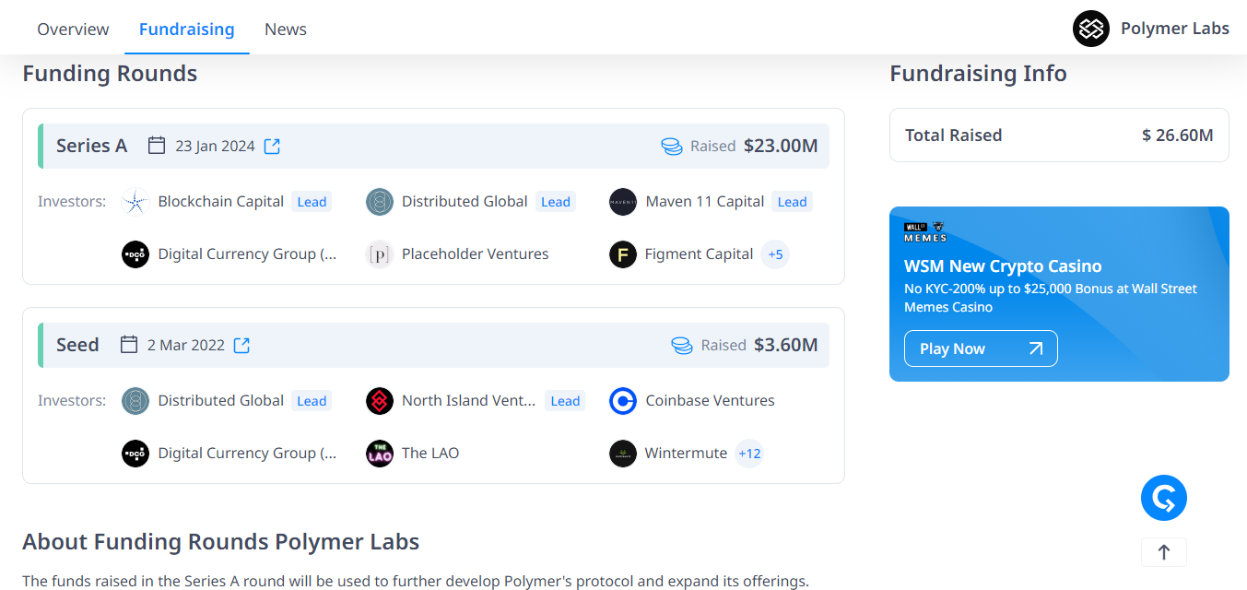Click the Wall Street Memes ad logo

coord(926,231)
